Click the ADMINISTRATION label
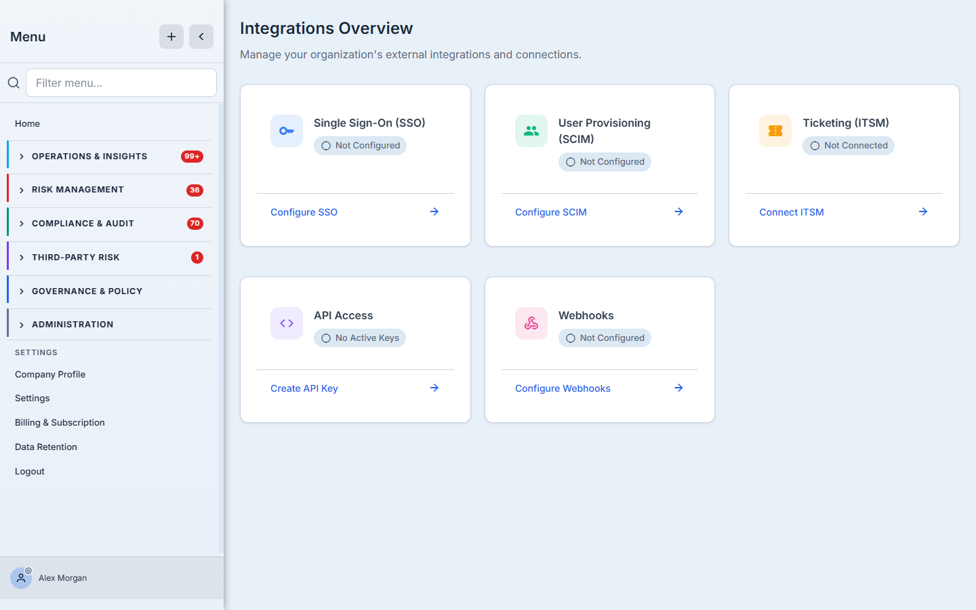Image resolution: width=976 pixels, height=610 pixels. coord(73,325)
